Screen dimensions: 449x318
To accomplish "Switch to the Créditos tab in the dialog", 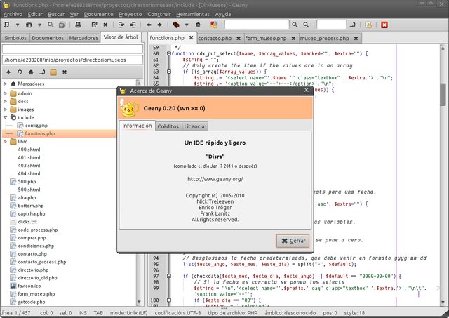I will (x=168, y=126).
